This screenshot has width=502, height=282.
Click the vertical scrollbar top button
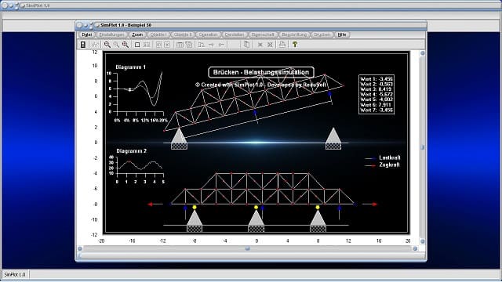[422, 53]
